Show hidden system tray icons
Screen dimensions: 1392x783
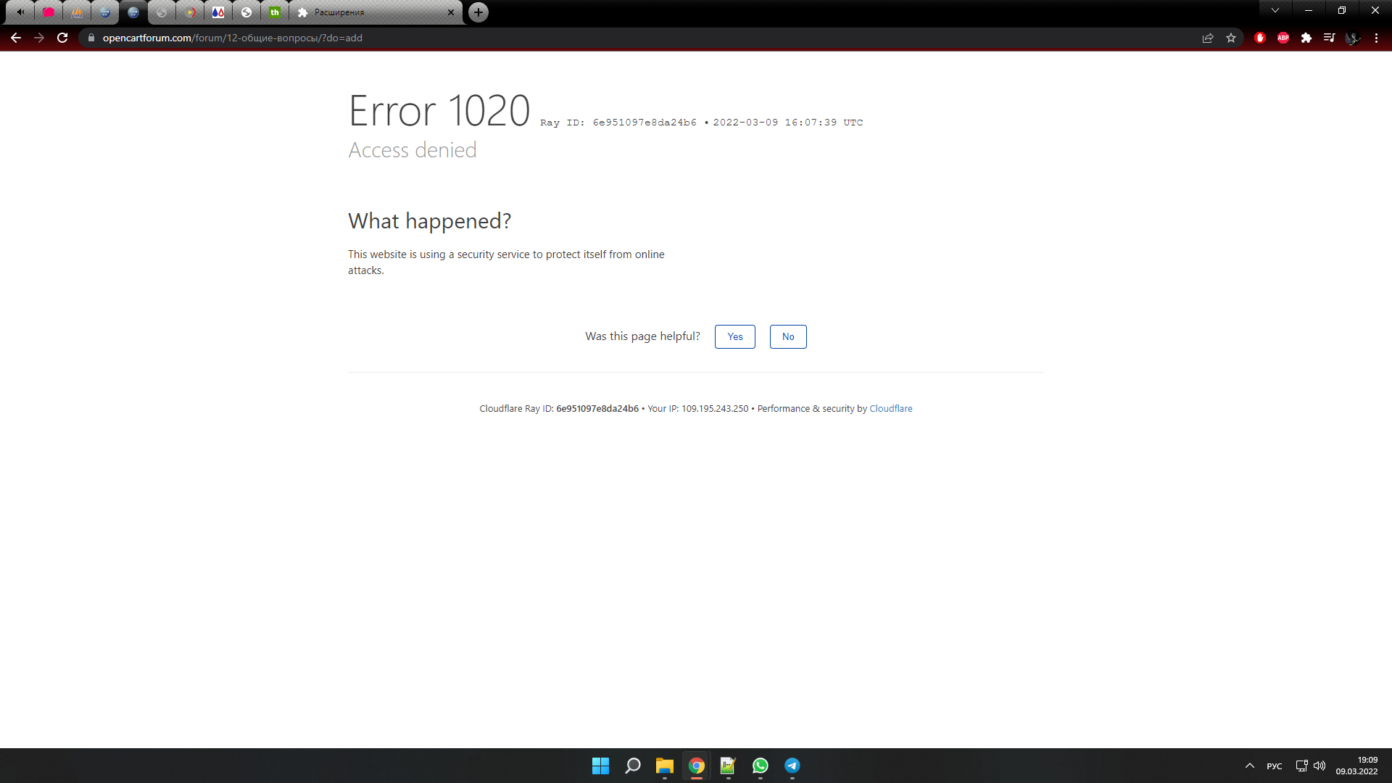click(x=1250, y=766)
